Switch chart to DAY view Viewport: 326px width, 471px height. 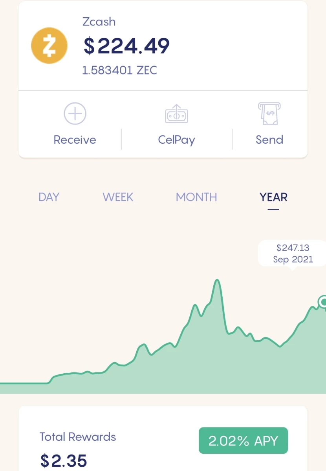[x=49, y=197]
